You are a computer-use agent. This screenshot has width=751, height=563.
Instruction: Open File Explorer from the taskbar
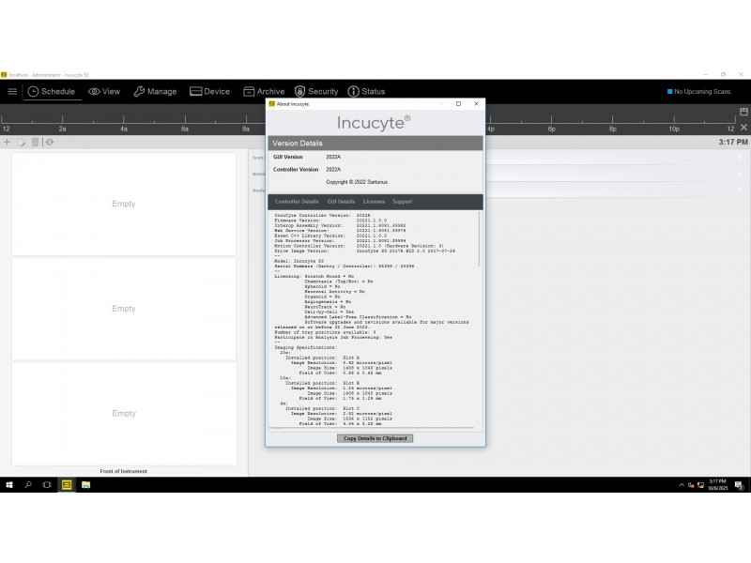85,485
